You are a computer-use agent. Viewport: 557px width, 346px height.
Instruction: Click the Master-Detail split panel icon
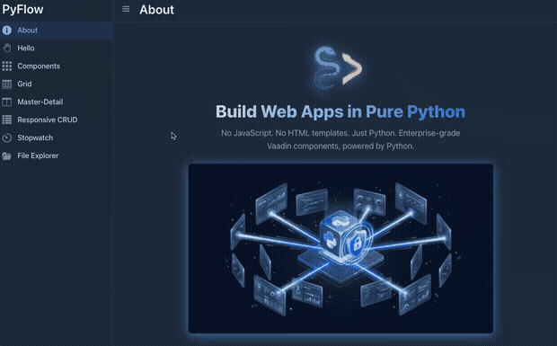coord(7,102)
